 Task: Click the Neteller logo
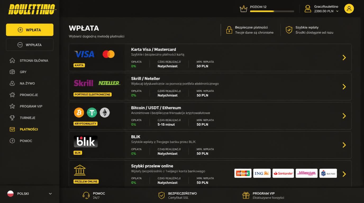(x=109, y=83)
